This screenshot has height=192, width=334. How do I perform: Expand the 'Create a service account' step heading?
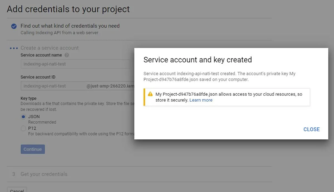pos(50,48)
